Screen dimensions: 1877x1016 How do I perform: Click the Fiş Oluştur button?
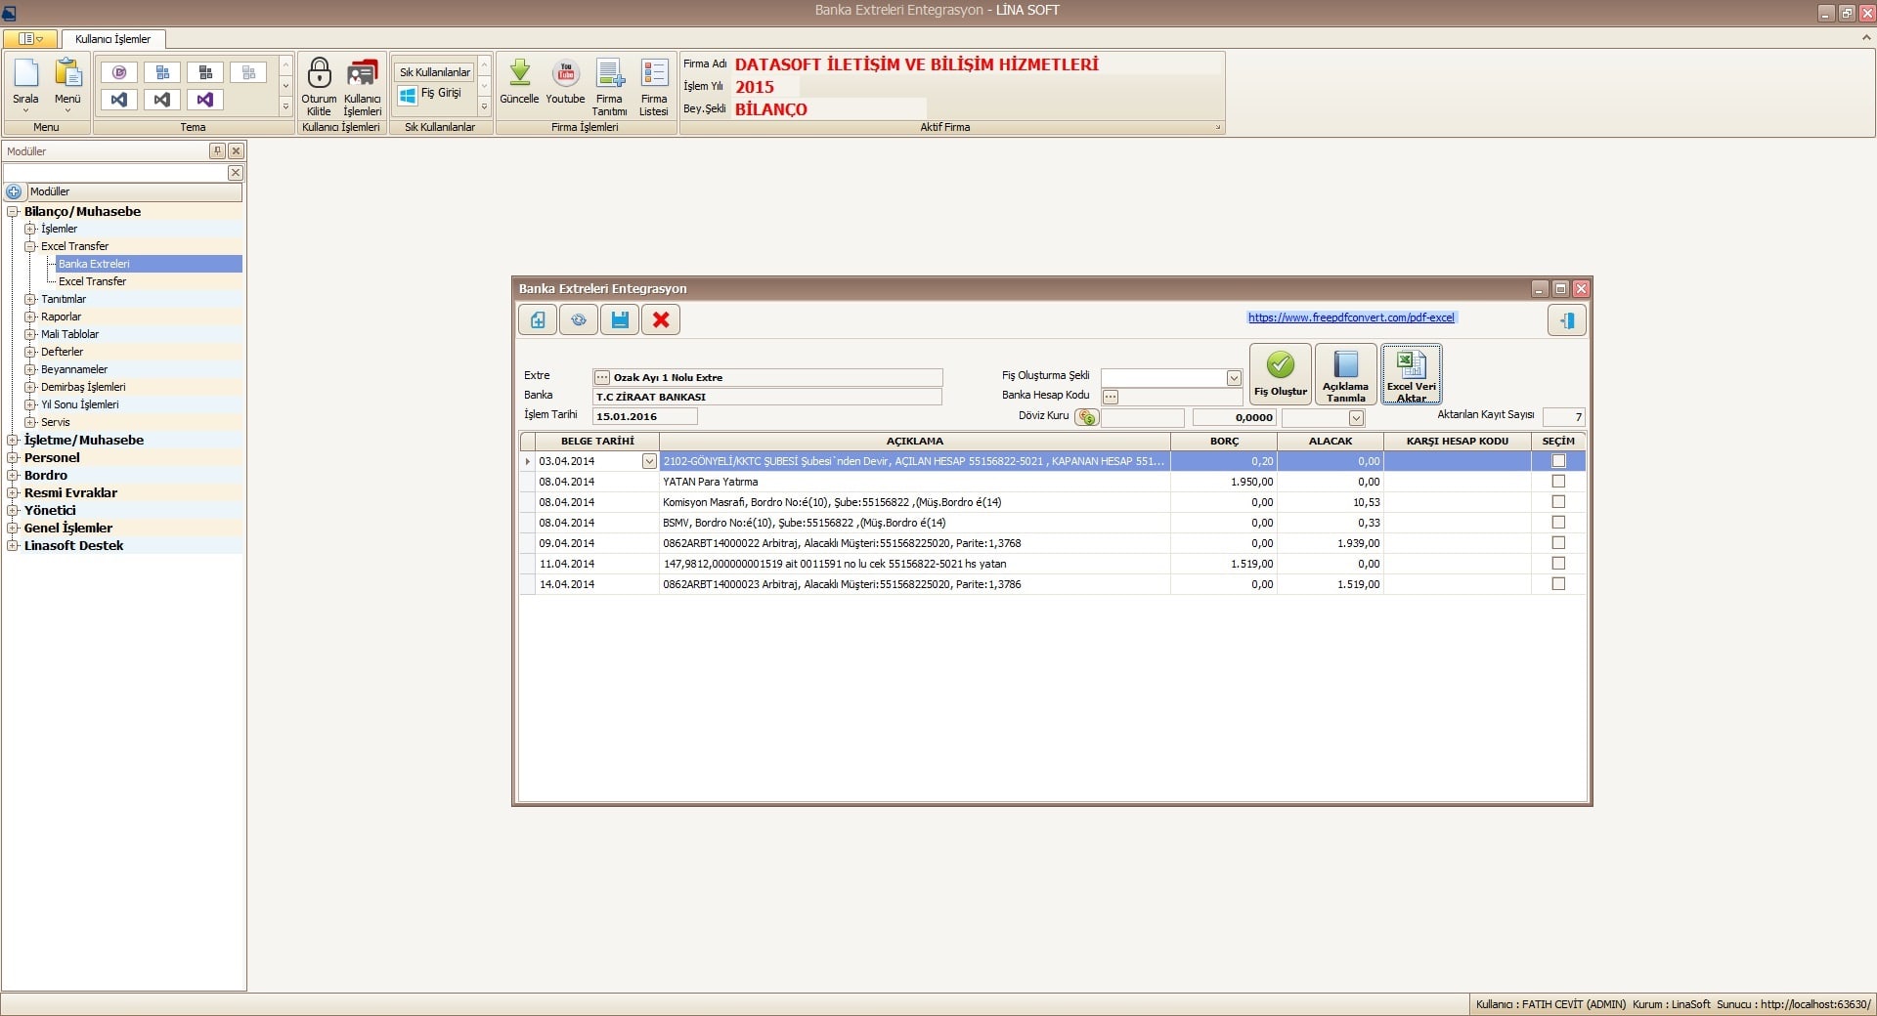[1281, 373]
